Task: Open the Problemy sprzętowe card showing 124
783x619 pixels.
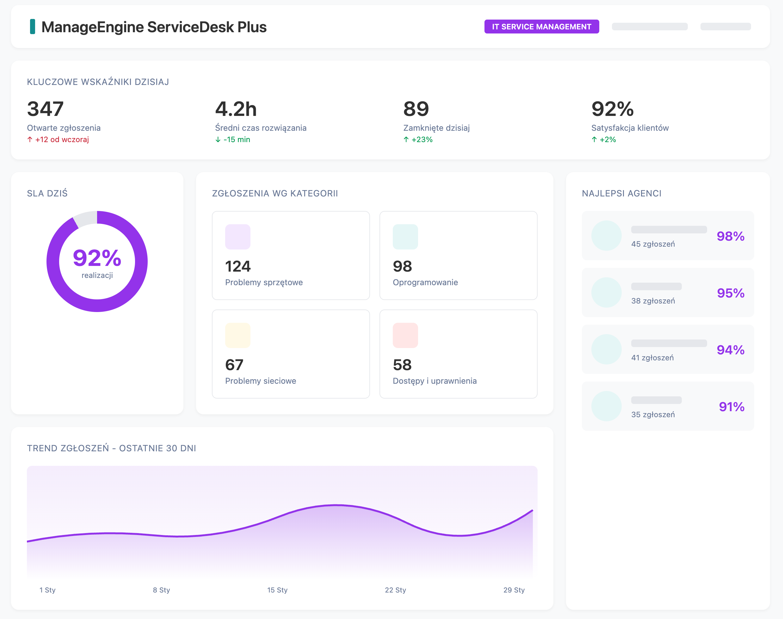Action: coord(291,255)
